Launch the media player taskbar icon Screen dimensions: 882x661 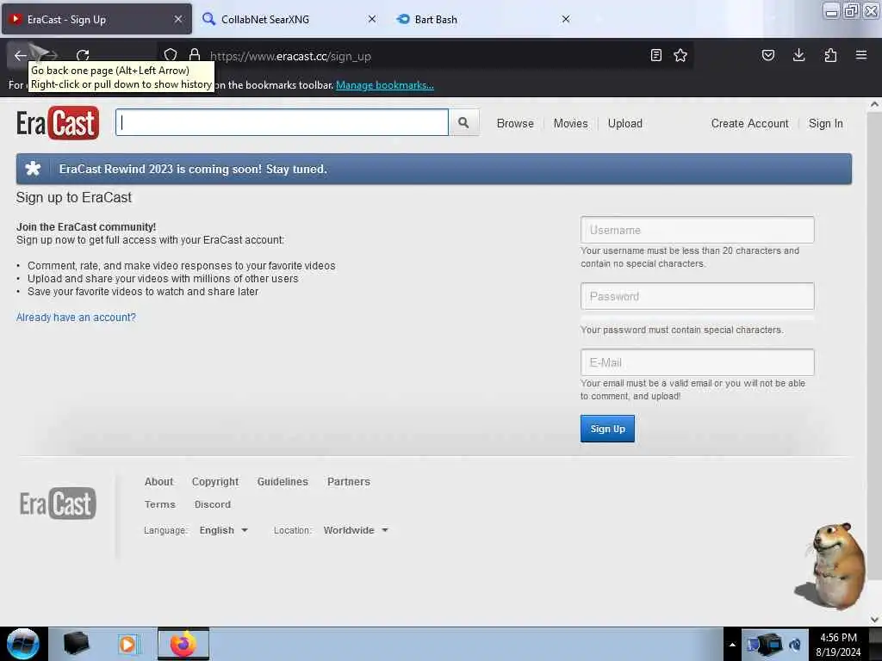coord(127,644)
